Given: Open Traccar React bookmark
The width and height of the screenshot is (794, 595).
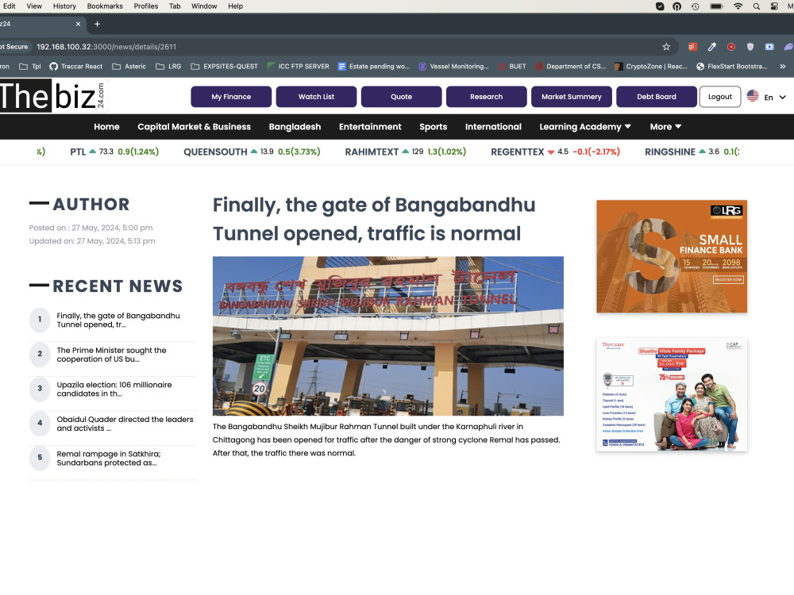Looking at the screenshot, I should [76, 67].
